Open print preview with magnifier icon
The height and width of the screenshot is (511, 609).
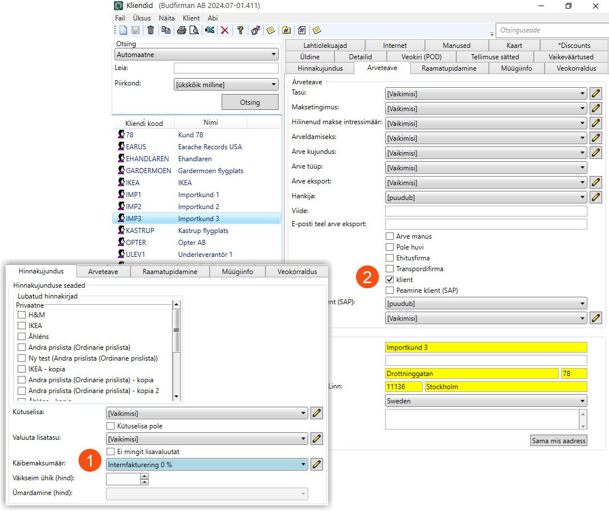point(194,30)
